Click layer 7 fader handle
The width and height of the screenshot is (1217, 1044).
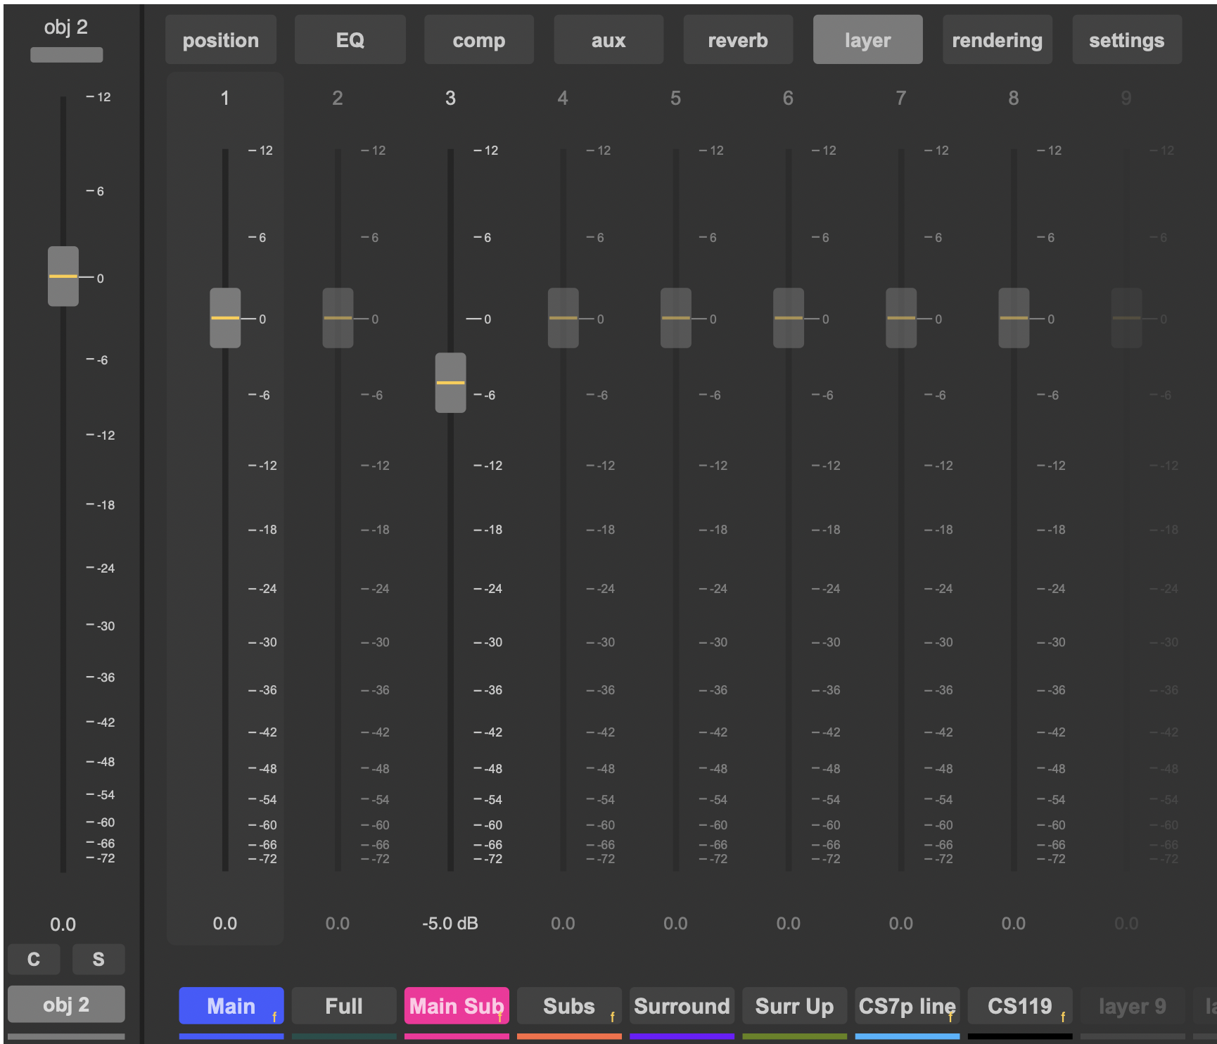pyautogui.click(x=901, y=318)
